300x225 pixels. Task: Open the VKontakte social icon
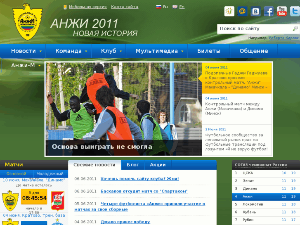[x=255, y=11]
